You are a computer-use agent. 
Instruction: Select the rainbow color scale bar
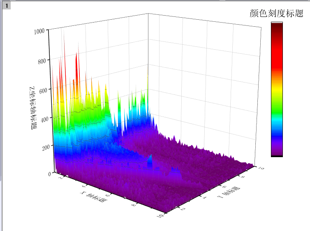(x=277, y=89)
